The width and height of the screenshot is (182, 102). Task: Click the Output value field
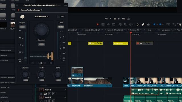pyautogui.click(x=22, y=27)
